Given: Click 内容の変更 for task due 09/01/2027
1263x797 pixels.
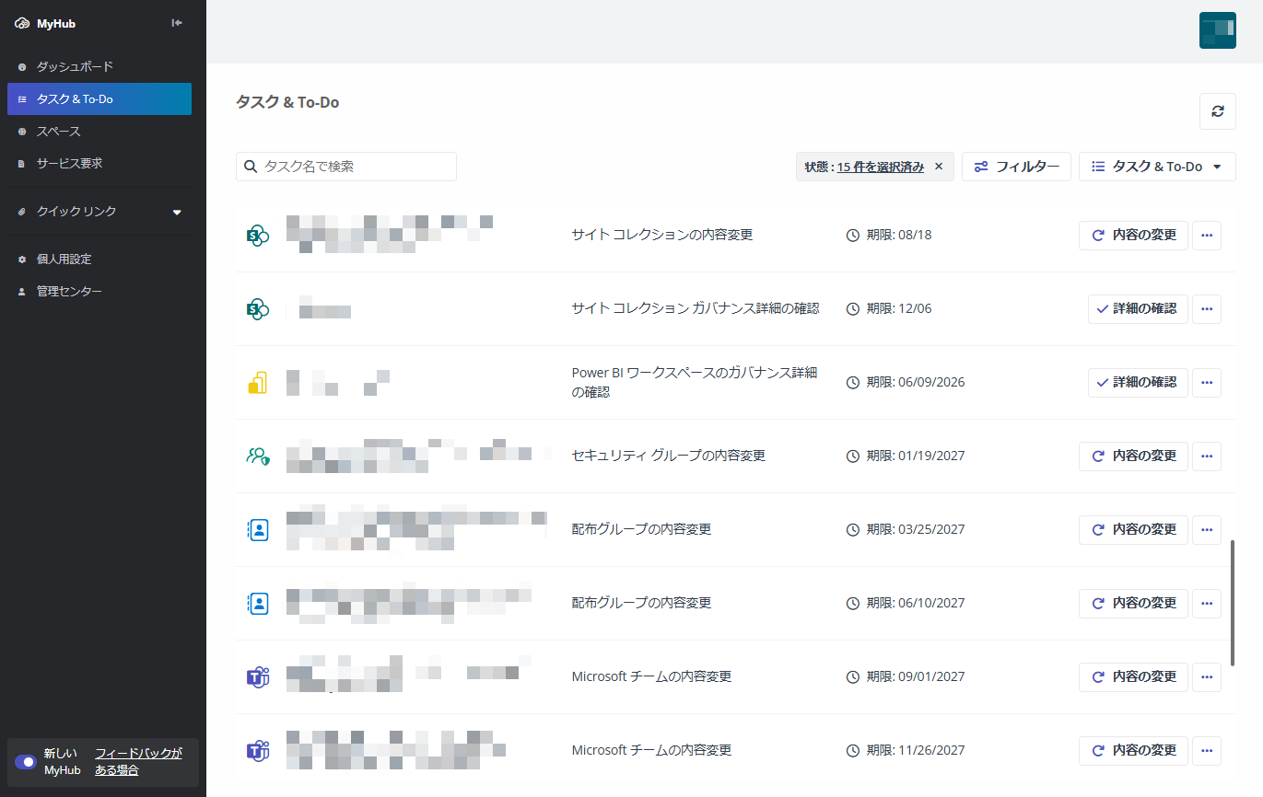Looking at the screenshot, I should coord(1133,677).
